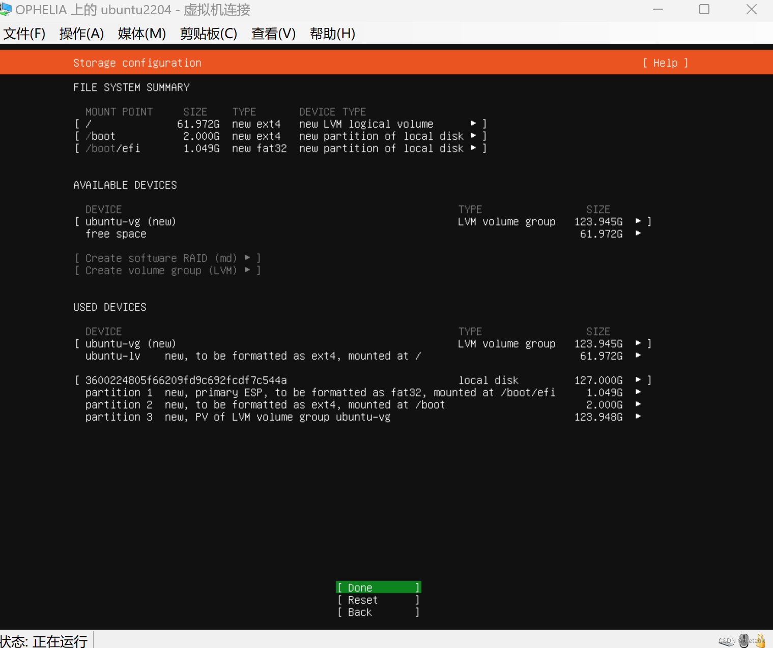This screenshot has height=648, width=773.
Task: Select the / mount point row
Action: [x=281, y=124]
